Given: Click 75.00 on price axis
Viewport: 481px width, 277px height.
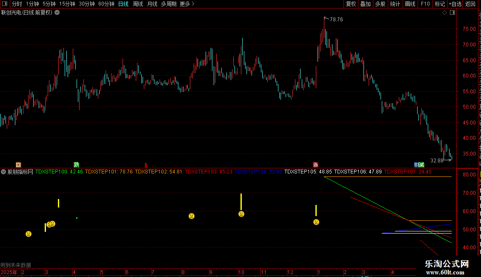Looking at the screenshot, I should point(470,29).
